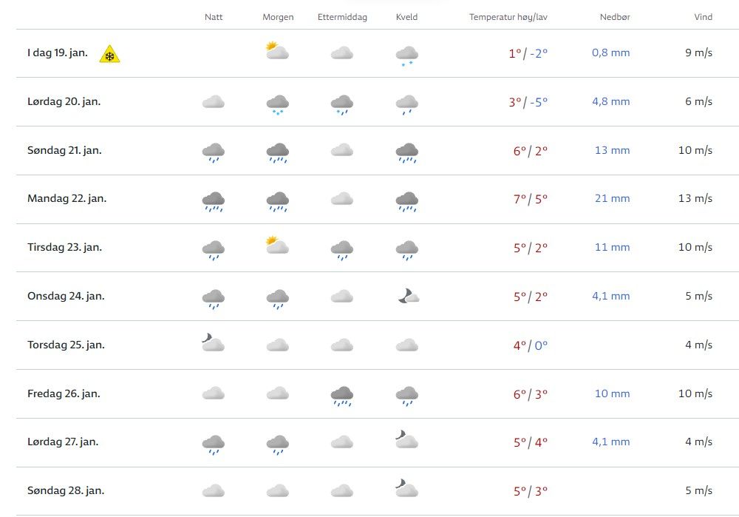Click the 21 mm precipitation value
Screen dimensions: 739x517
pos(613,199)
